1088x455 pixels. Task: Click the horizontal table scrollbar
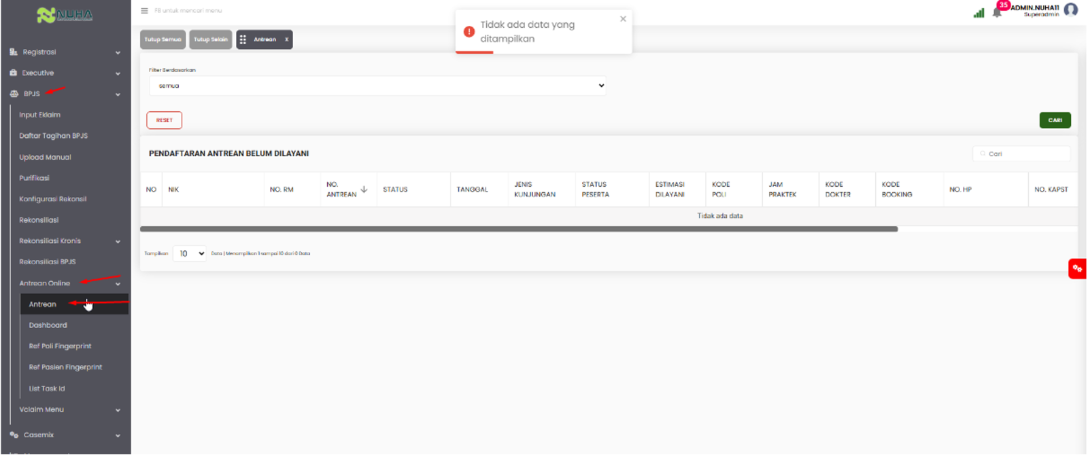pos(519,229)
